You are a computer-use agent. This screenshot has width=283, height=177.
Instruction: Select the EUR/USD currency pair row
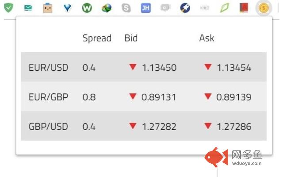click(x=144, y=67)
